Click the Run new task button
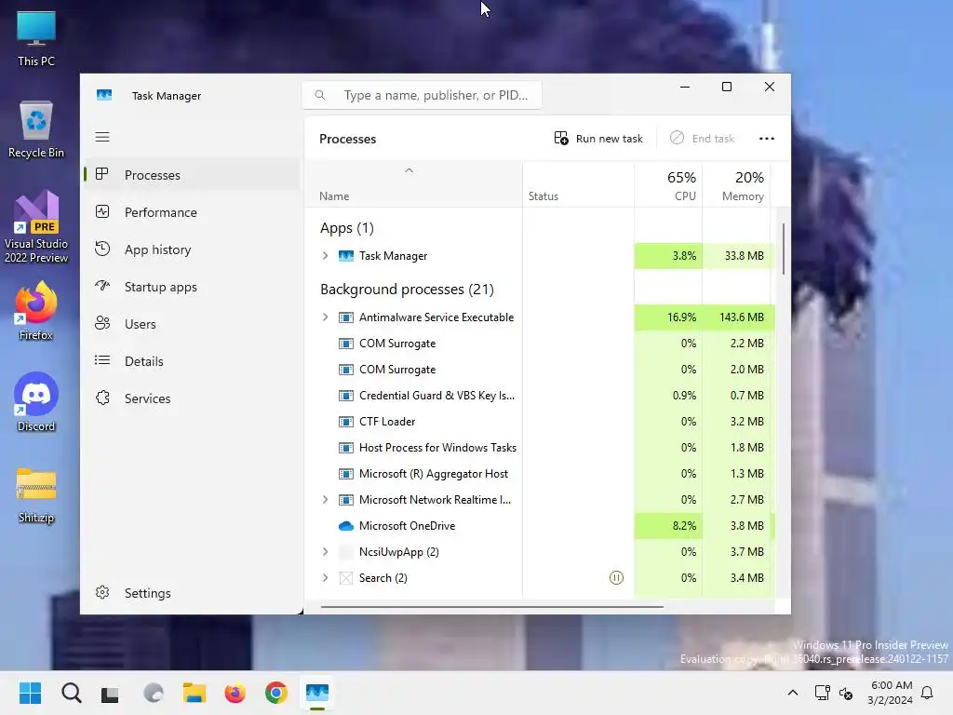 (x=598, y=139)
